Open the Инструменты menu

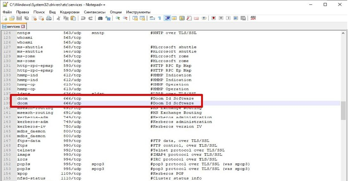[x=138, y=12]
